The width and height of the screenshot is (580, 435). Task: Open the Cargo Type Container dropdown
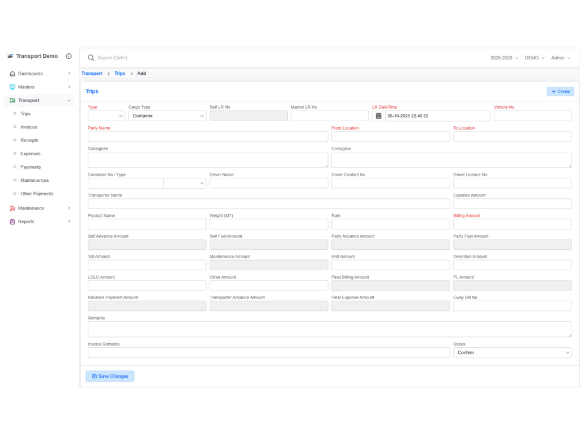click(167, 116)
